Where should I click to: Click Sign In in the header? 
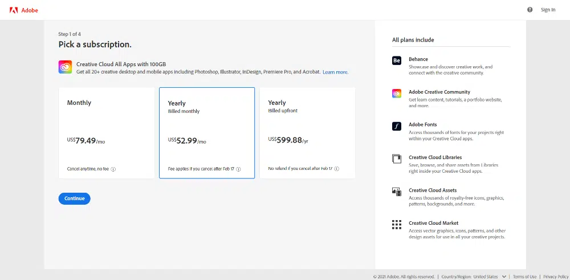tap(548, 10)
